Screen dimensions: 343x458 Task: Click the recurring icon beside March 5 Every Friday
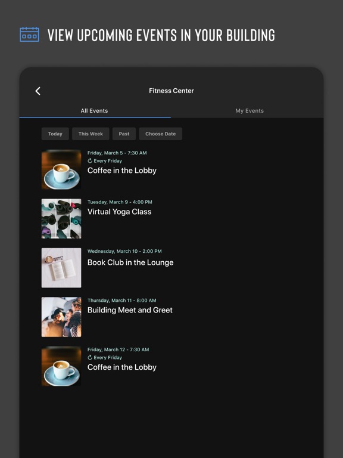click(x=90, y=160)
